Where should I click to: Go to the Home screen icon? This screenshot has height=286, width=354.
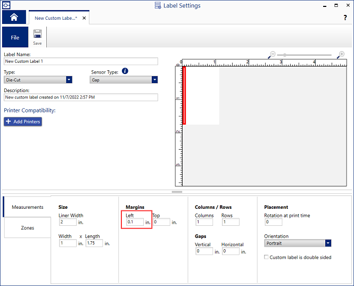14,17
